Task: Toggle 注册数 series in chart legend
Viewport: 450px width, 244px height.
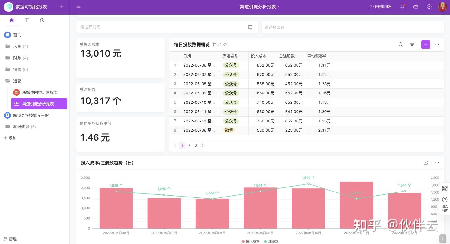Action: (x=271, y=241)
